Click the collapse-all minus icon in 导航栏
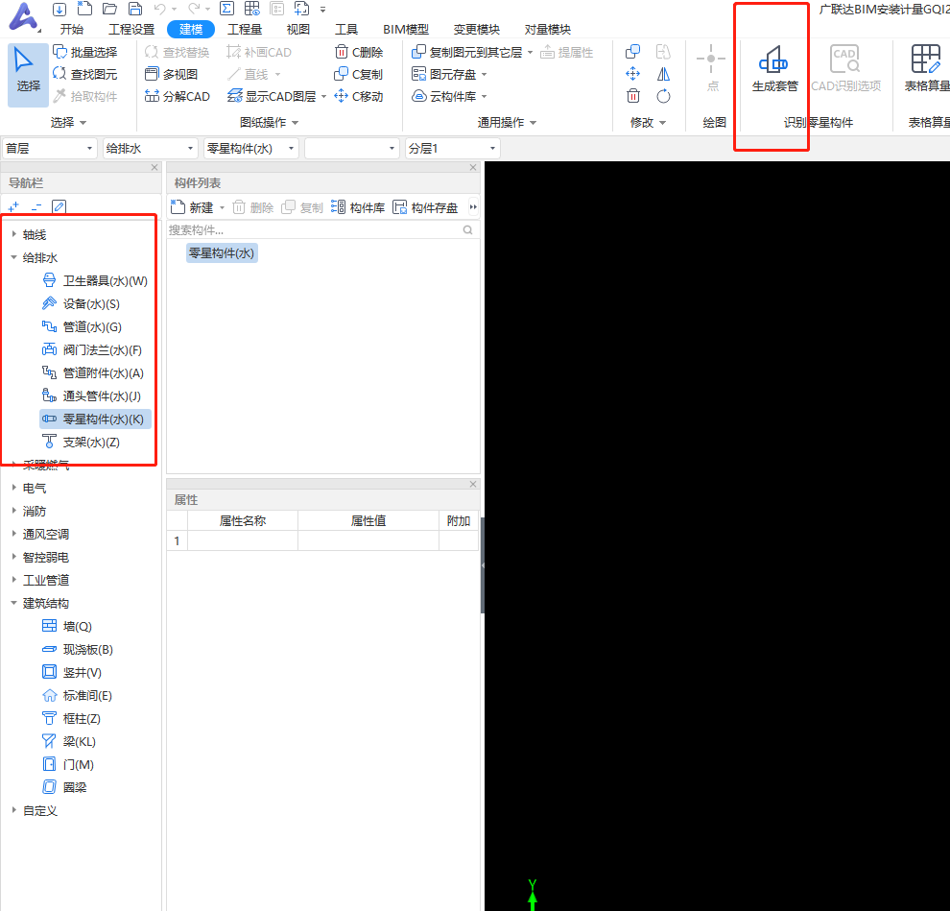This screenshot has width=950, height=911. coord(36,206)
